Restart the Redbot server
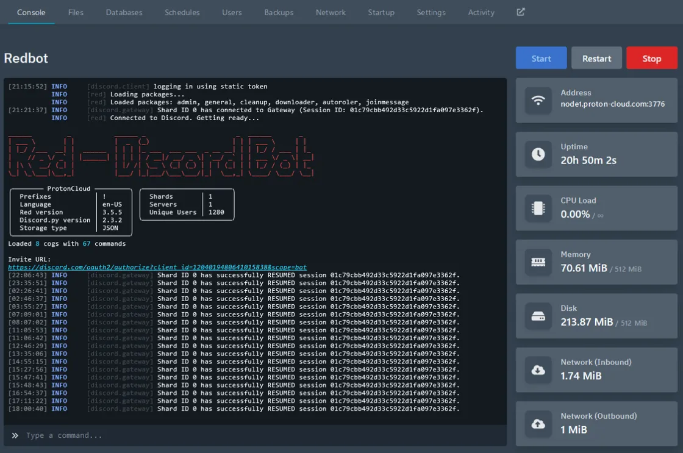The height and width of the screenshot is (453, 683). pyautogui.click(x=597, y=59)
